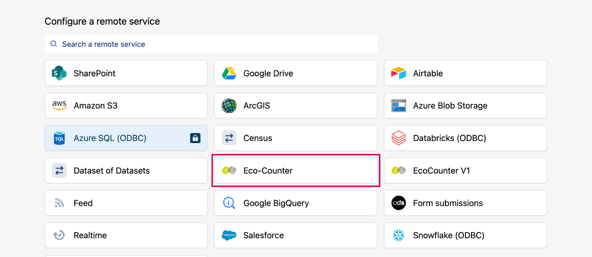Pick the Airtable connector
This screenshot has width=592, height=257.
(x=465, y=73)
